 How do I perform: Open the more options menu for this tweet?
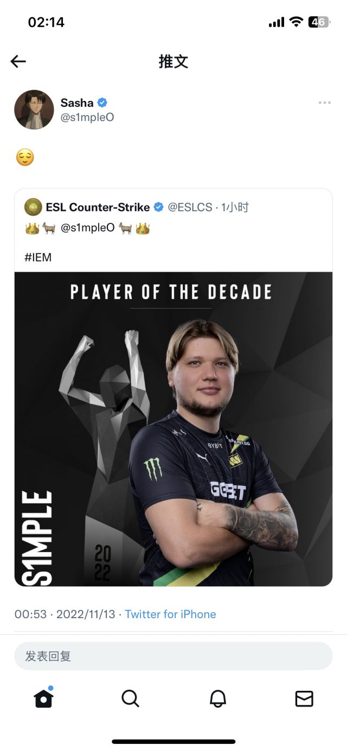[325, 102]
